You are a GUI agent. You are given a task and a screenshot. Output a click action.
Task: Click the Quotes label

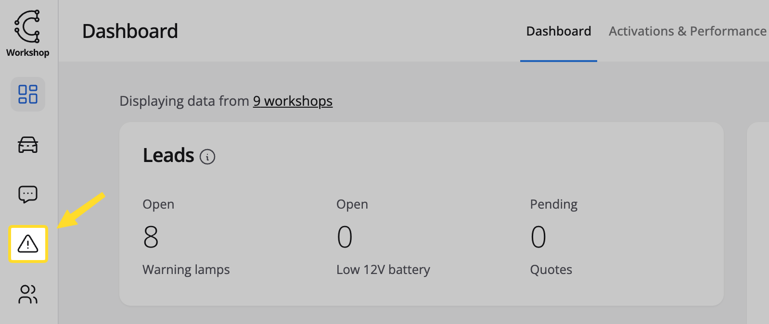551,270
